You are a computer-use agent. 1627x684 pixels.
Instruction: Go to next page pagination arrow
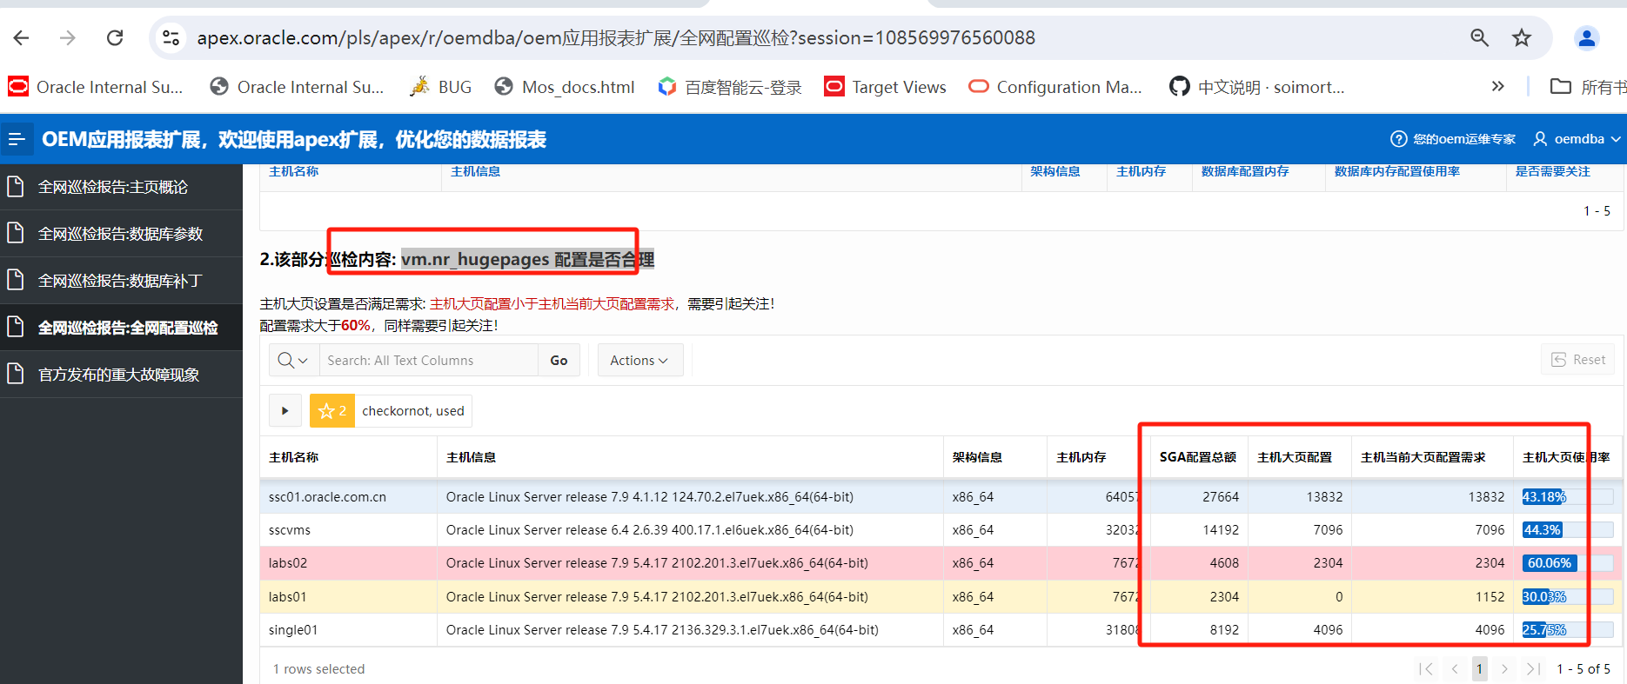tap(1504, 668)
